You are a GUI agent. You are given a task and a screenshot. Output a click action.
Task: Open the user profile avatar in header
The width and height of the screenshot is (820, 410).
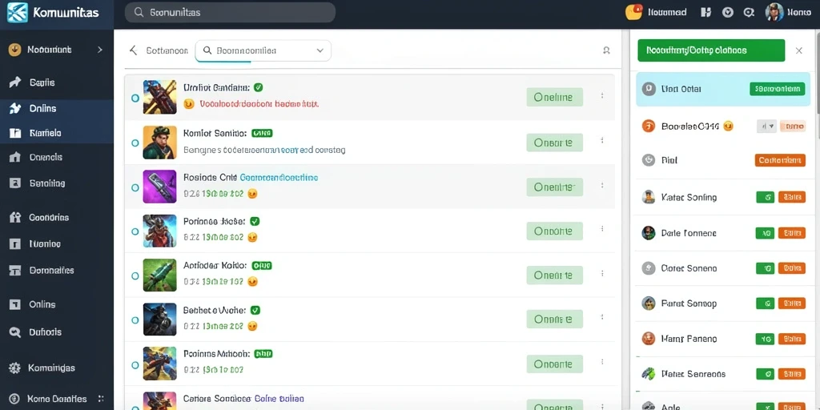[774, 13]
